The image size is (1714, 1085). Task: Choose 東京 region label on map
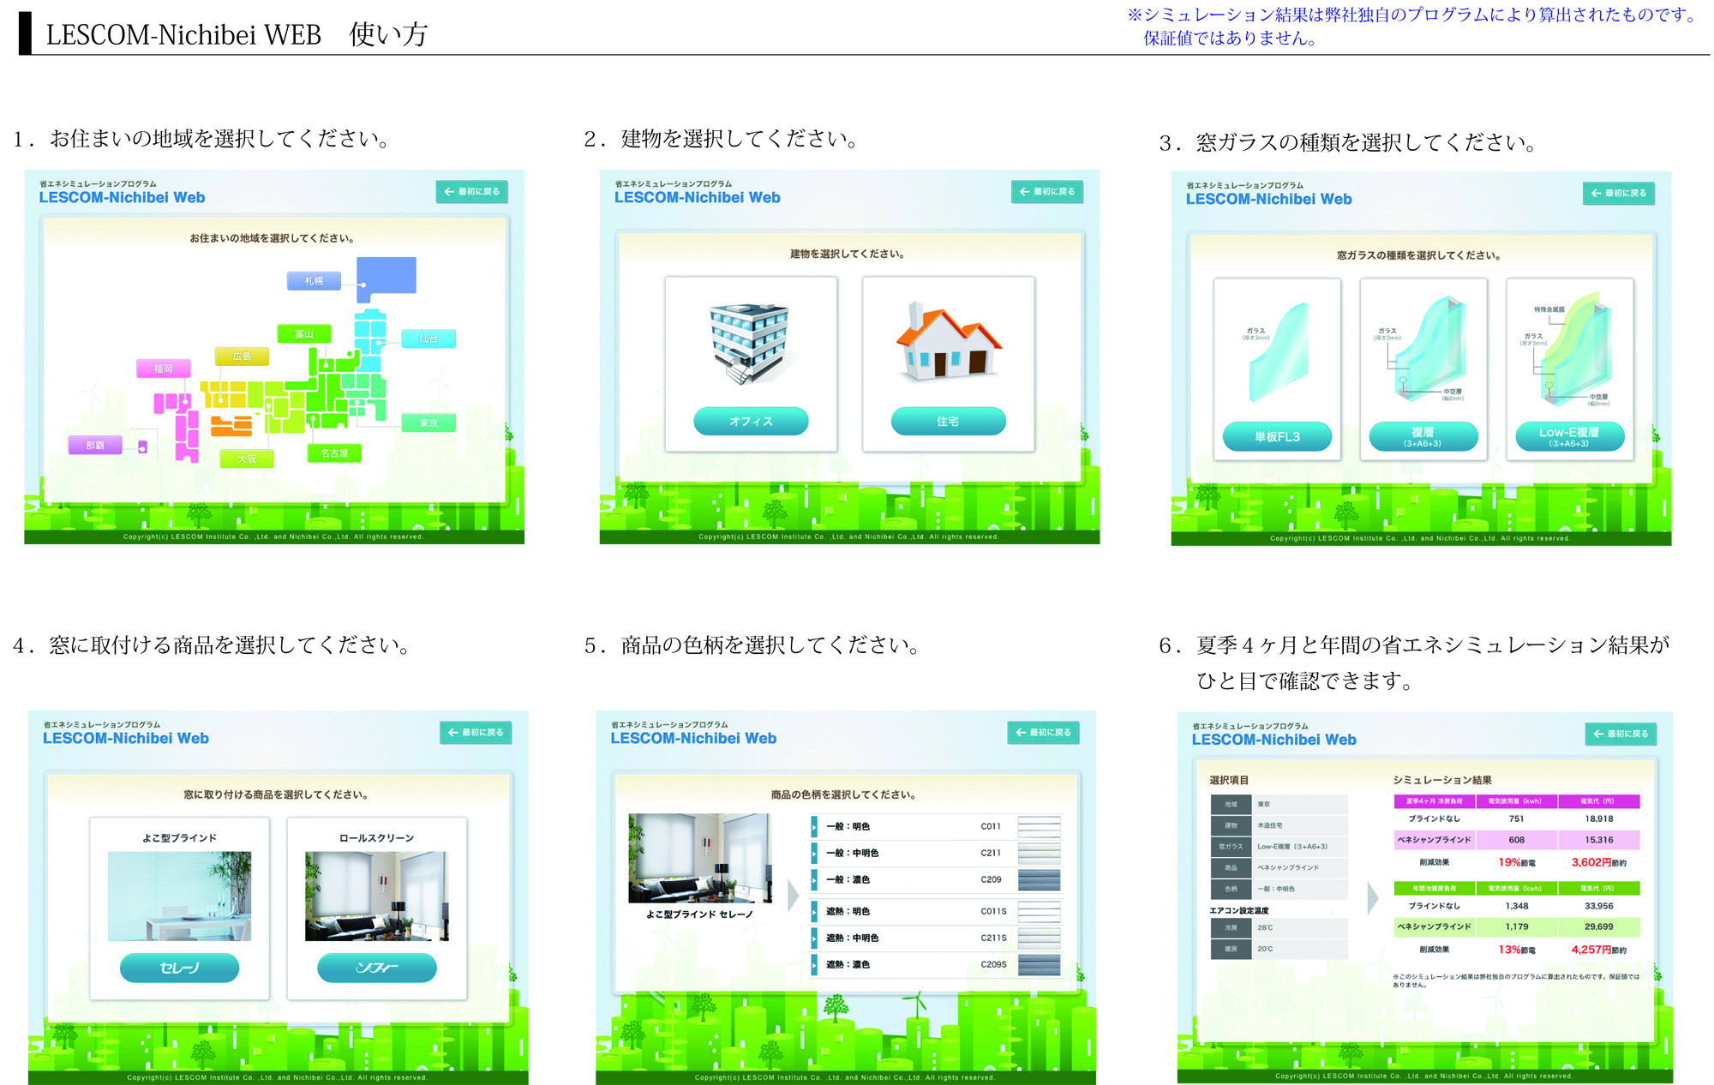pyautogui.click(x=428, y=423)
